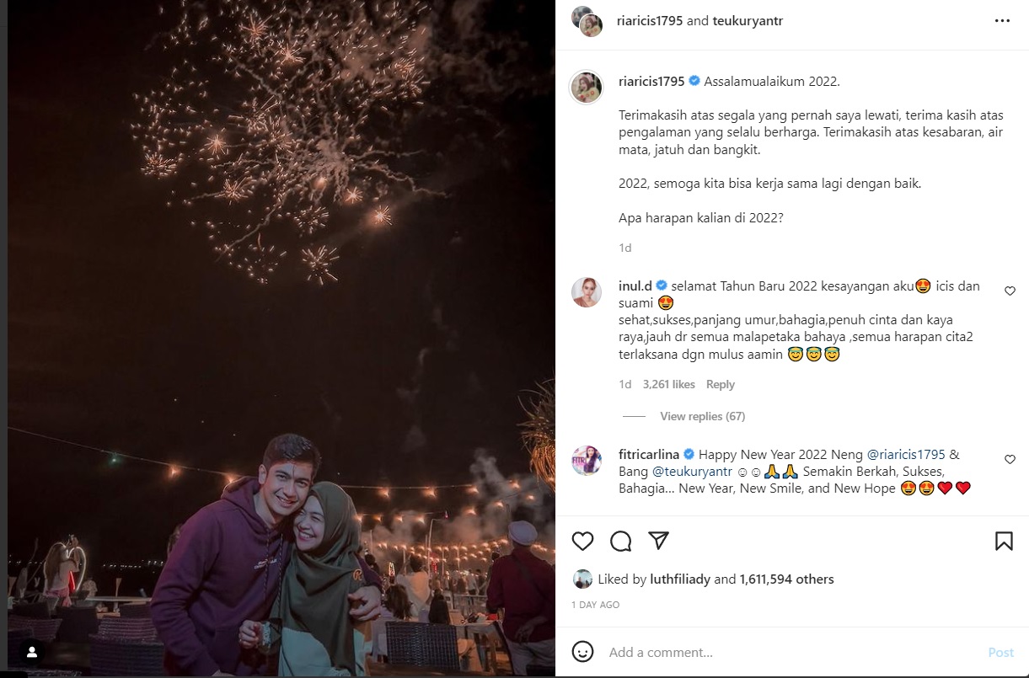Image resolution: width=1029 pixels, height=678 pixels.
Task: Click the inul.d profile avatar
Action: [587, 292]
